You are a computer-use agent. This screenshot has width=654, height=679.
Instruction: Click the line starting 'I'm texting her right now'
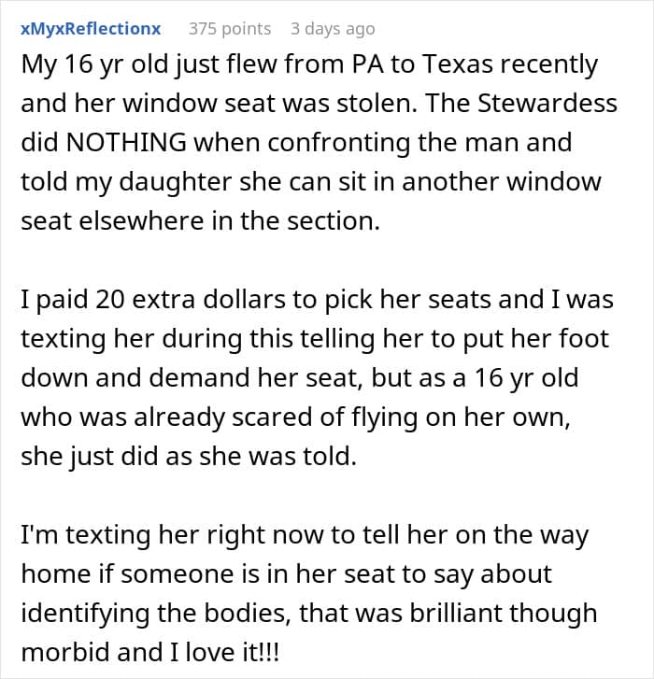[305, 535]
